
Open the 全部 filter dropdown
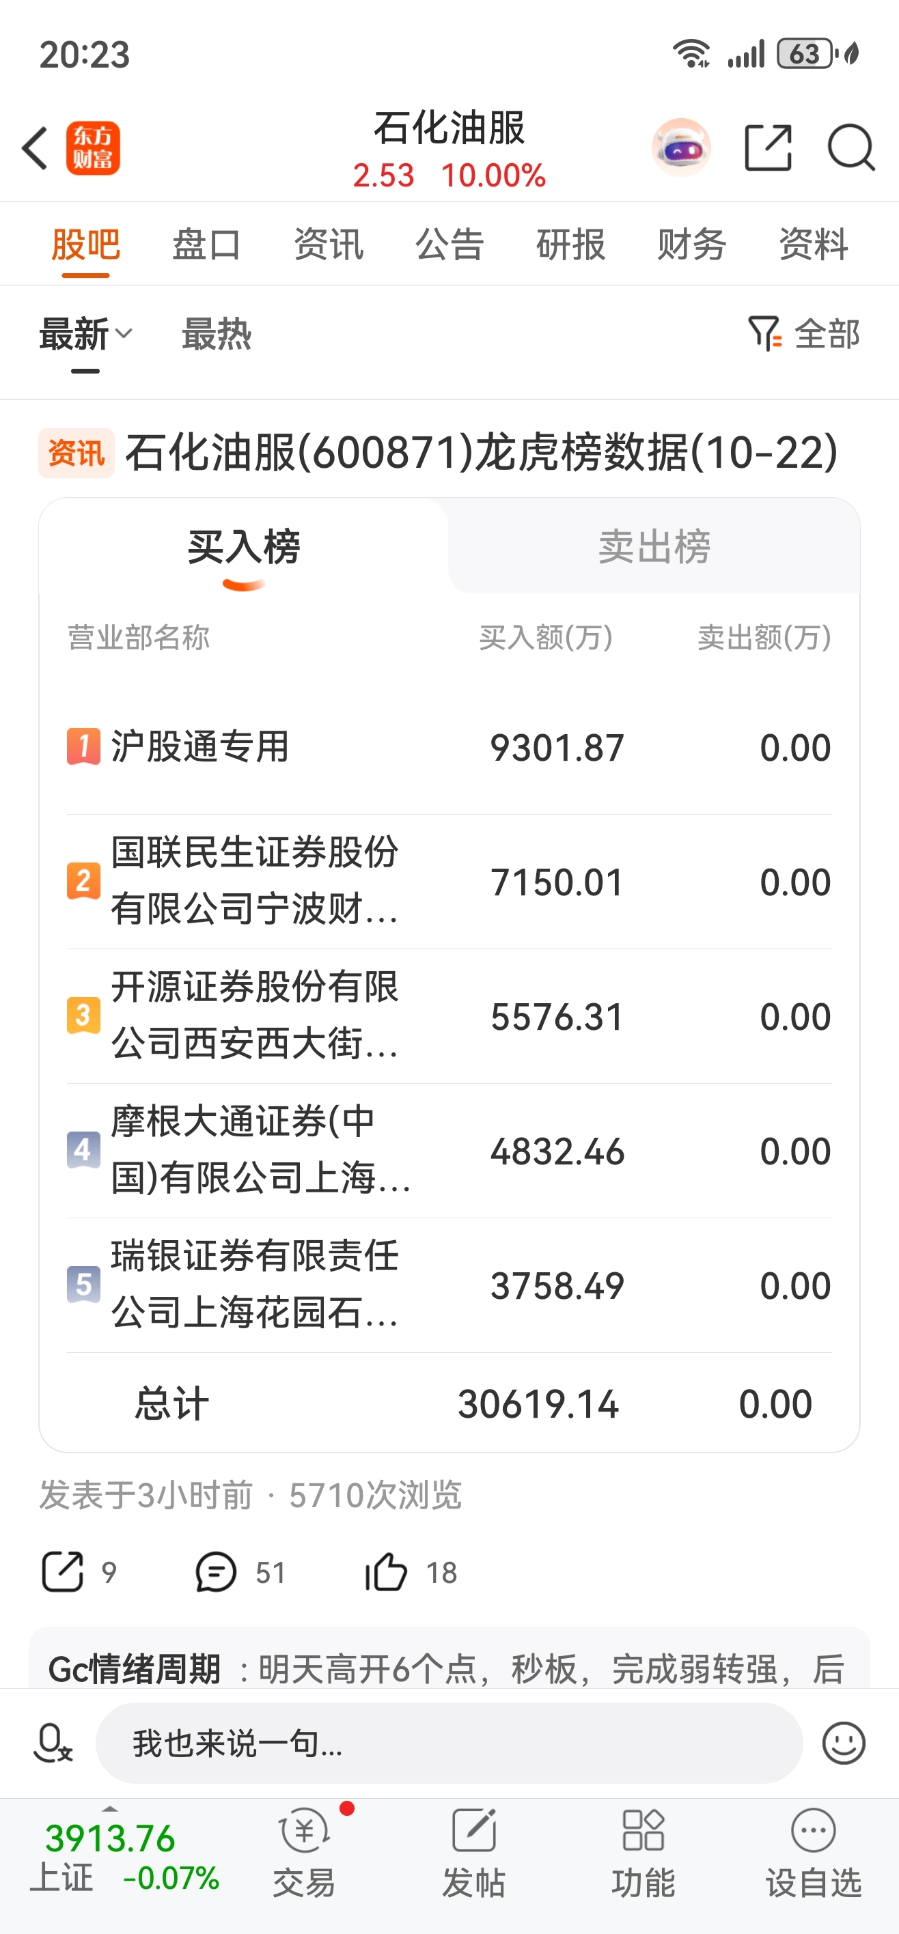[x=804, y=334]
